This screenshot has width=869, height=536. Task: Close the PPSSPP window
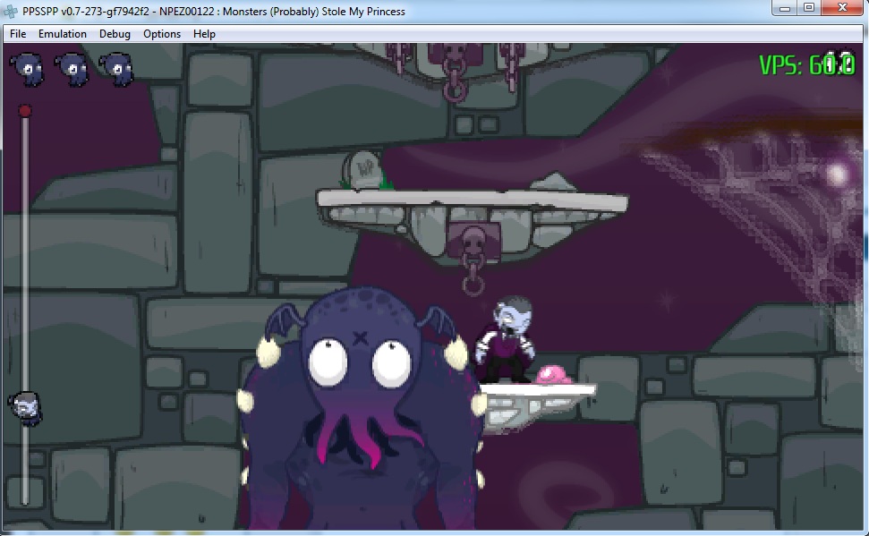point(843,8)
